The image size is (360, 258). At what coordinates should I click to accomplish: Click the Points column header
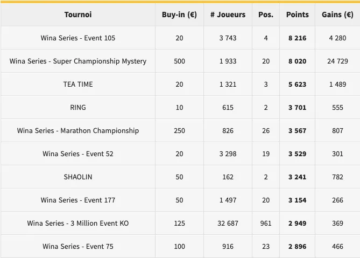tap(298, 15)
